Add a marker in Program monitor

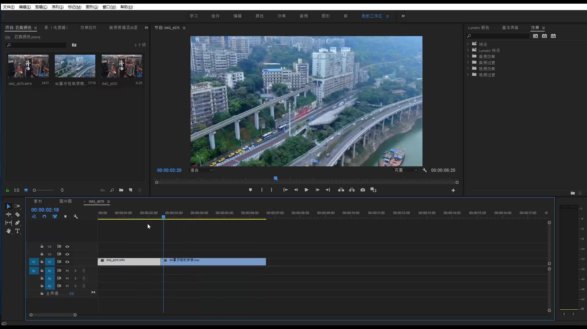[250, 190]
